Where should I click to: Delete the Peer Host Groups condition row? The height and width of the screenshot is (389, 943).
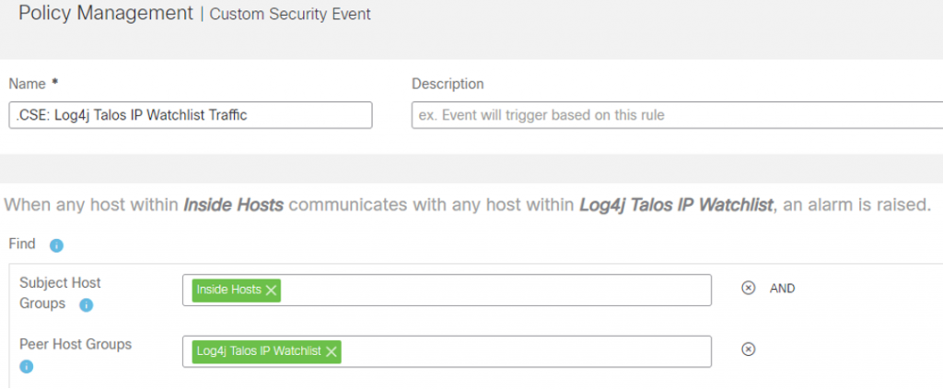[x=749, y=349]
